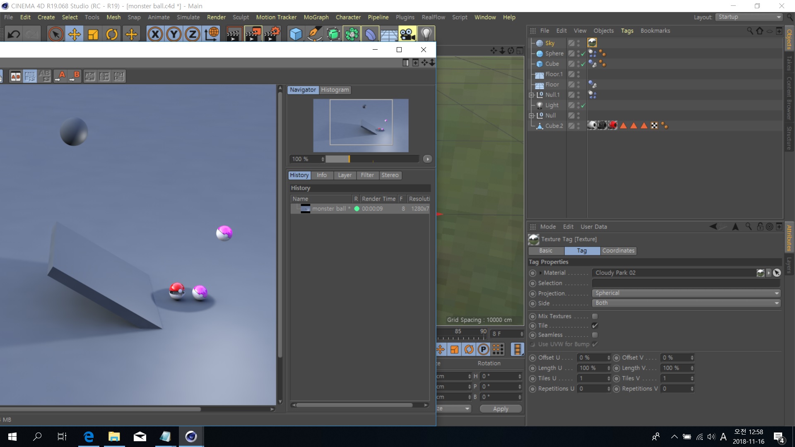
Task: Click the Cloudy Park texture tag on Sky
Action: [592, 43]
